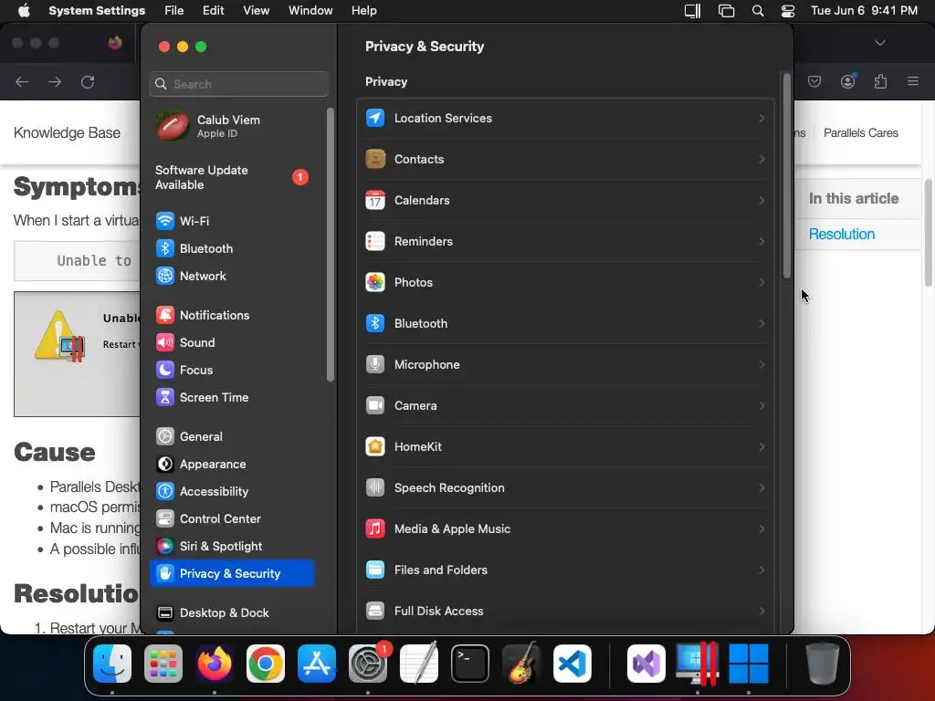The width and height of the screenshot is (935, 701).
Task: Select General in the sidebar
Action: [232, 437]
